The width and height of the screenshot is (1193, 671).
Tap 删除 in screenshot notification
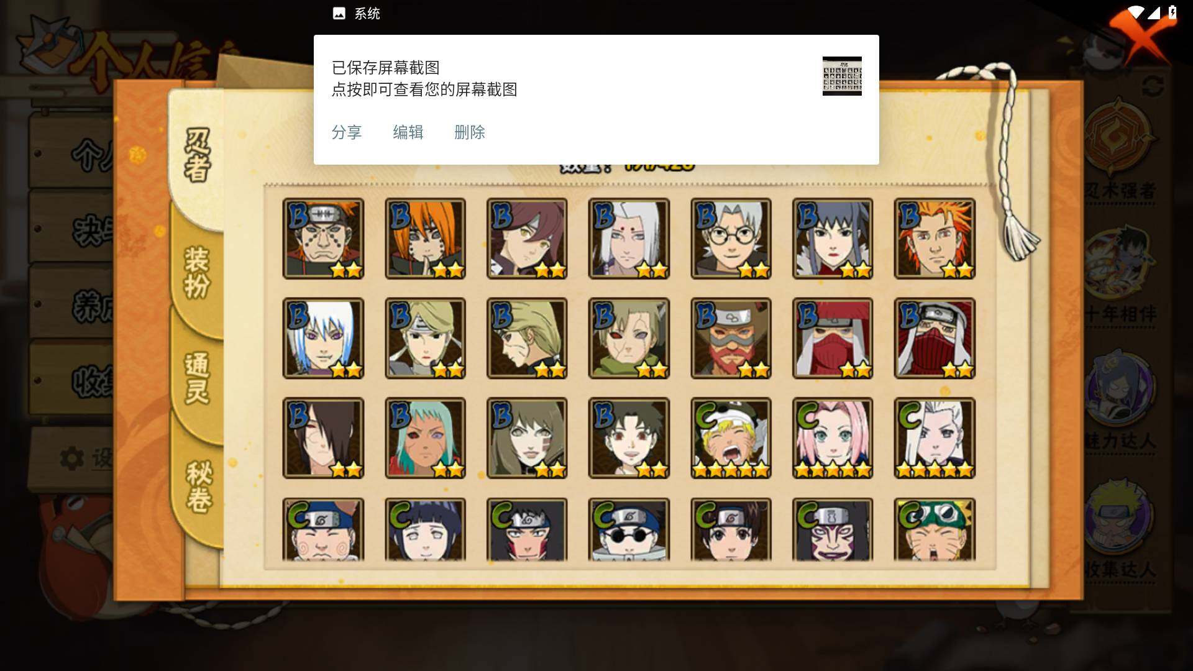pyautogui.click(x=470, y=132)
